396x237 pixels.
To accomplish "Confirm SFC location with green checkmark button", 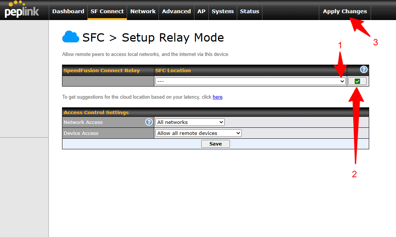I will point(357,81).
